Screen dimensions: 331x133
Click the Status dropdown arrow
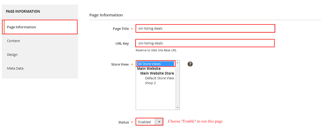coord(159,122)
